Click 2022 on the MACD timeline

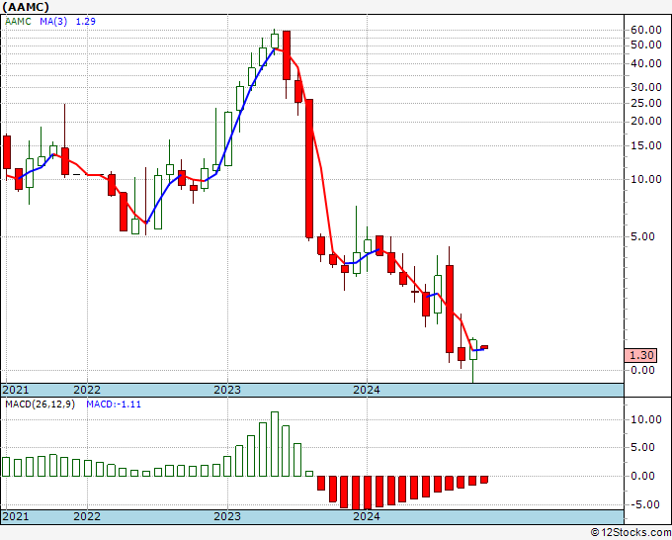87,516
